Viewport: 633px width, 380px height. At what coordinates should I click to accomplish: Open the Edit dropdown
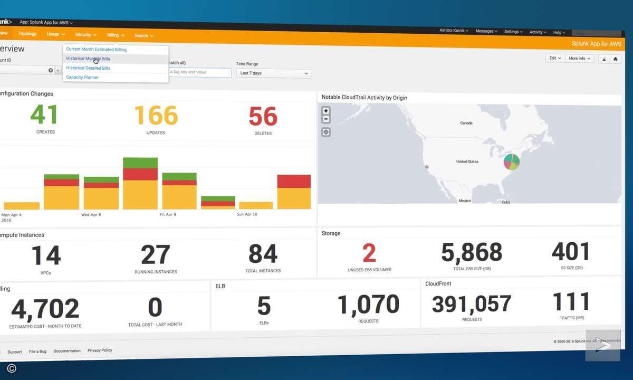tap(554, 58)
